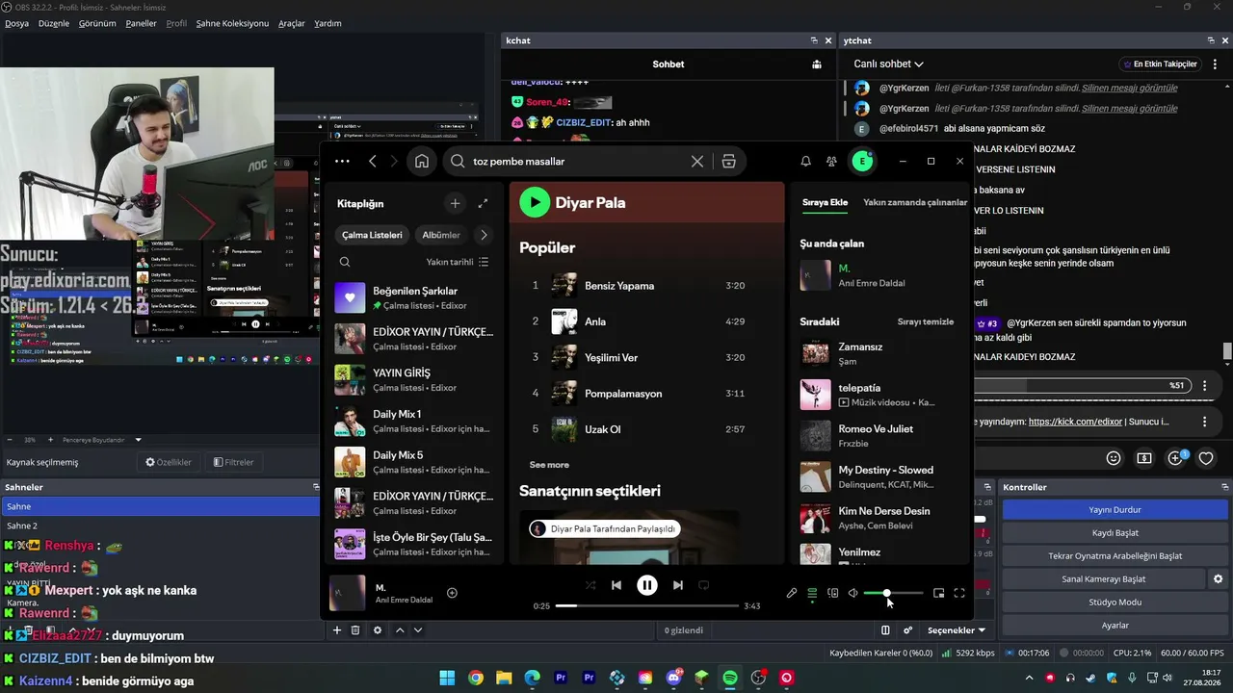The width and height of the screenshot is (1233, 693).
Task: Mute Spotify with the speaker icon
Action: (853, 593)
